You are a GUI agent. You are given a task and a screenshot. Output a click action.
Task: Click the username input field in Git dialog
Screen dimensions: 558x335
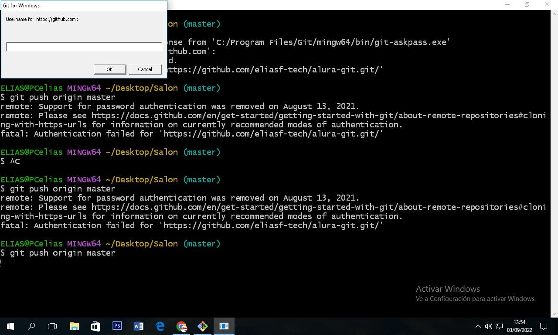pyautogui.click(x=84, y=47)
